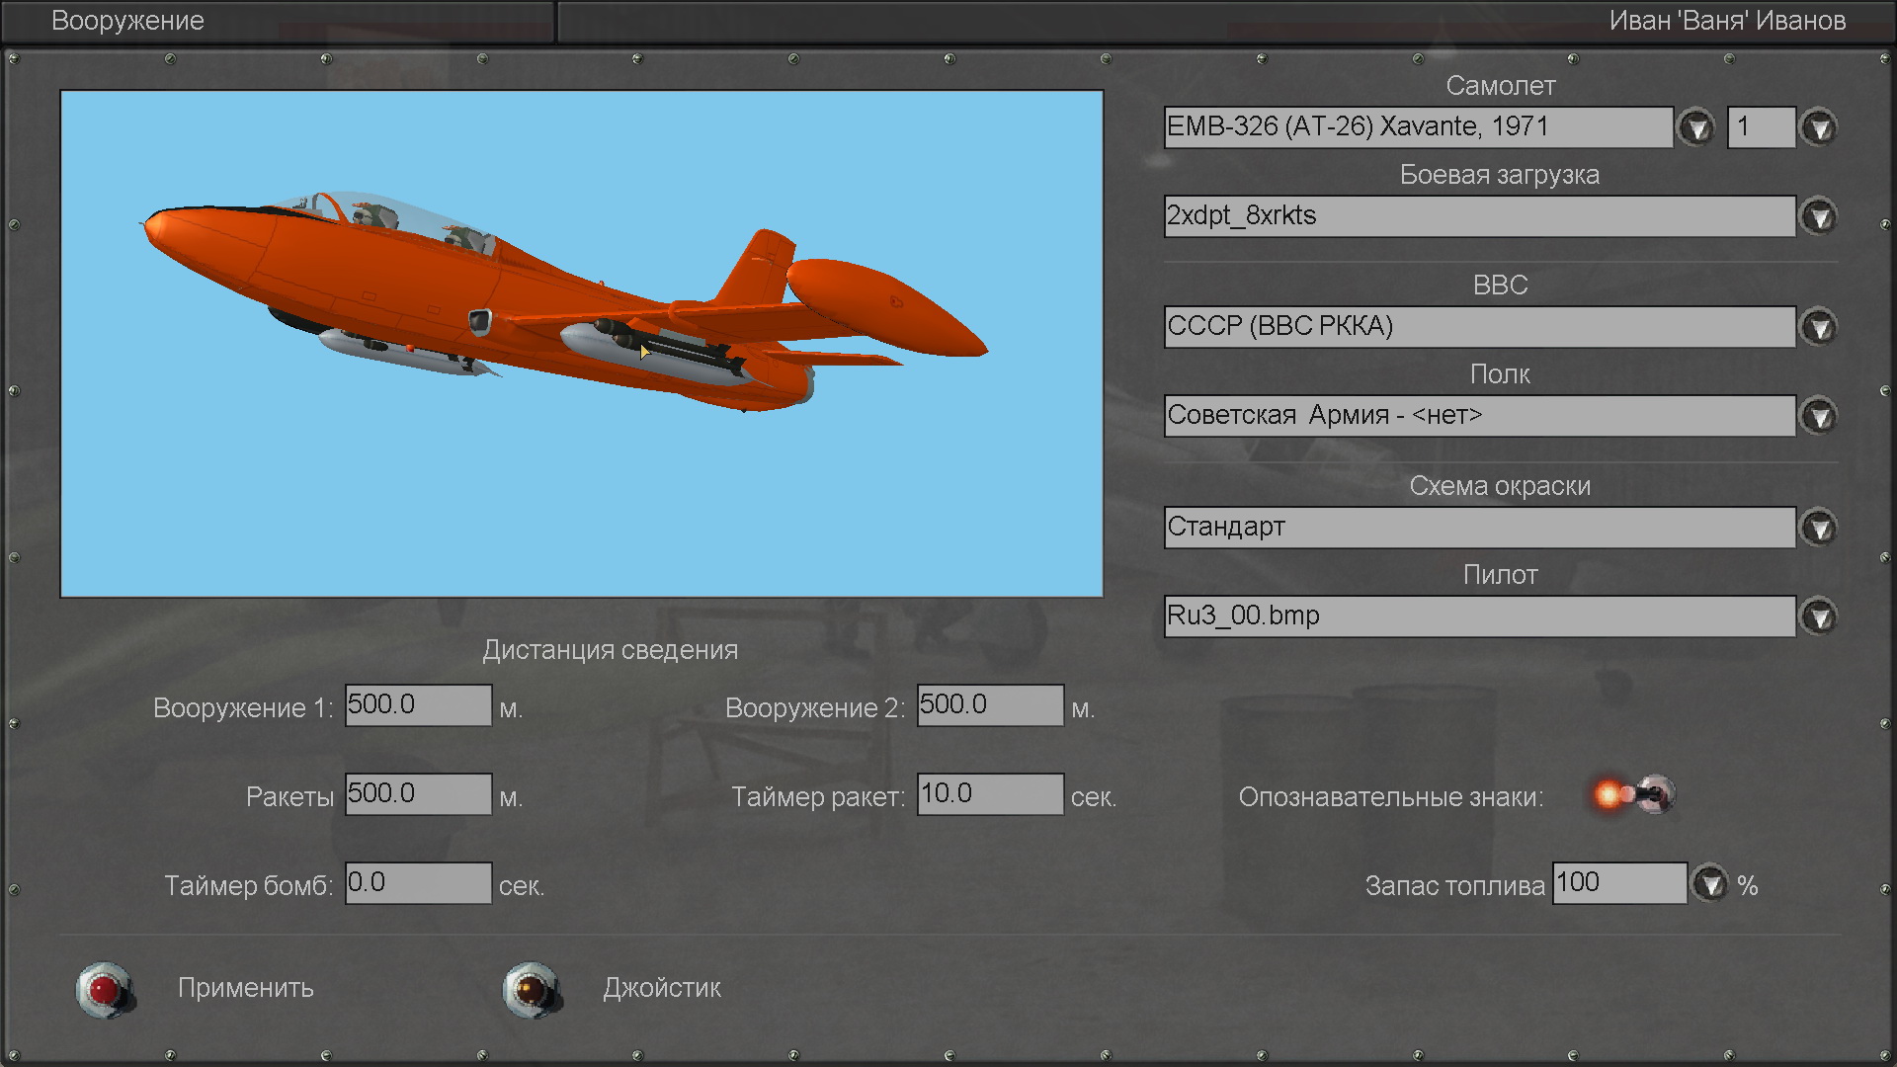Open the Пилот skin dropdown arrow
This screenshot has width=1897, height=1067.
coord(1819,616)
